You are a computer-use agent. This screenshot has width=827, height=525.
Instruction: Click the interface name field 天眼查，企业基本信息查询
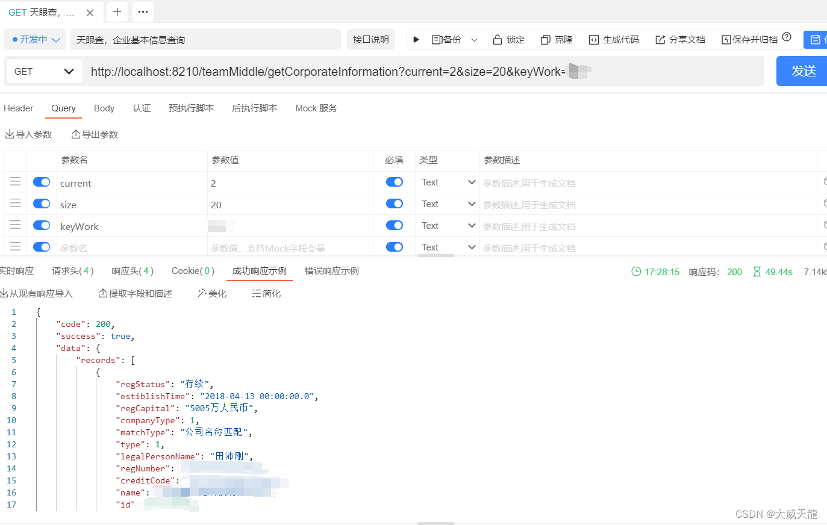(205, 40)
